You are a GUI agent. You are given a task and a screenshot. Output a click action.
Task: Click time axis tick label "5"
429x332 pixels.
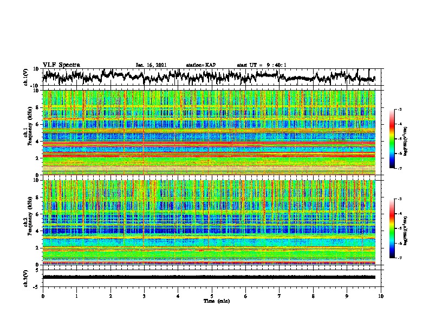click(212, 296)
